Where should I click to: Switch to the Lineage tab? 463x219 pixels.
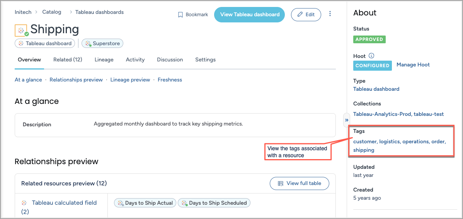[104, 60]
